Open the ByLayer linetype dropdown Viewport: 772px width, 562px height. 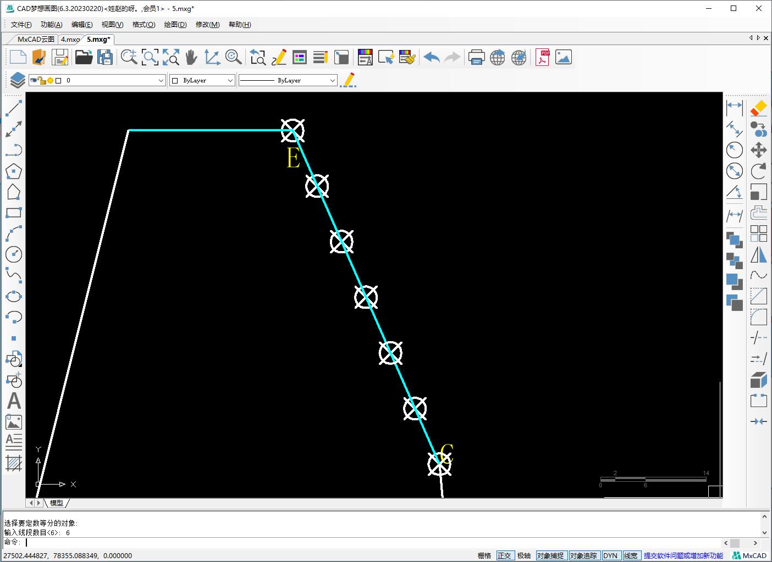332,81
